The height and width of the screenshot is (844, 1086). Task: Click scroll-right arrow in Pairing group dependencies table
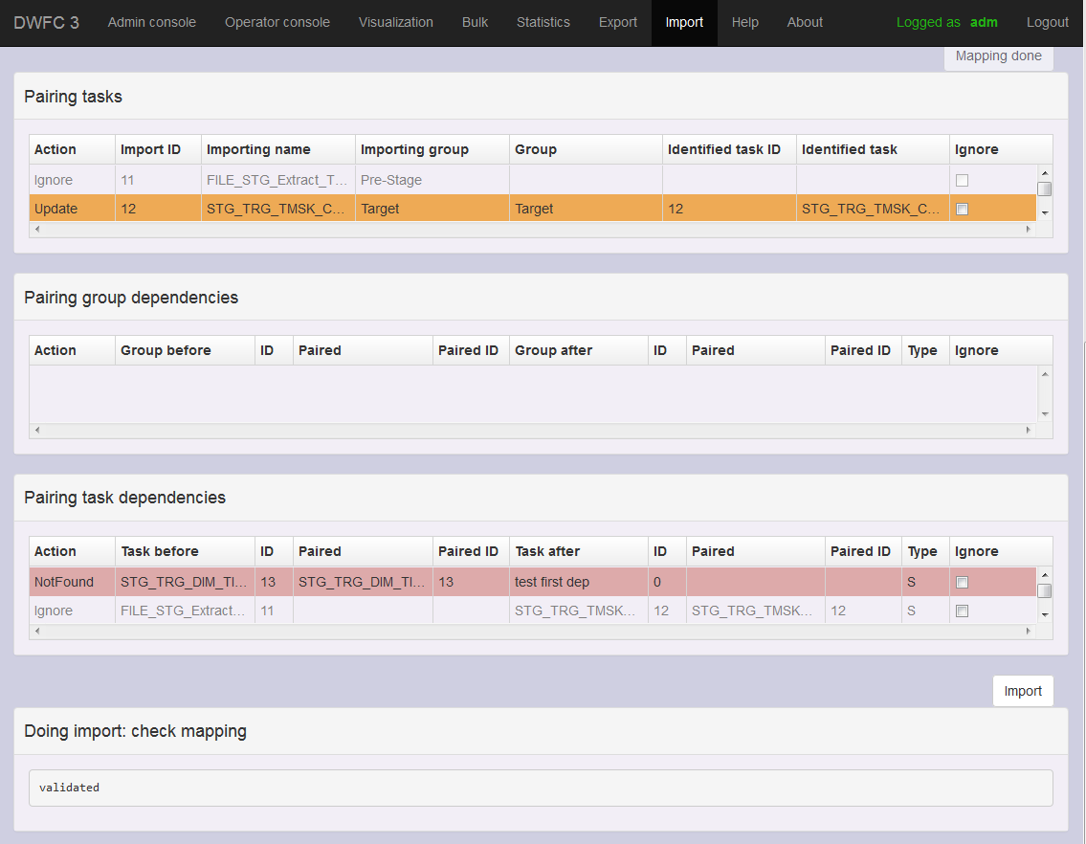click(x=1029, y=431)
